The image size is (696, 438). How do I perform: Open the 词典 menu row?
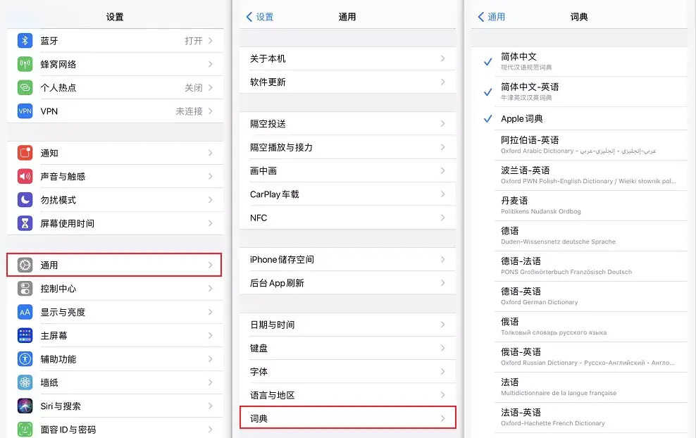coord(347,418)
